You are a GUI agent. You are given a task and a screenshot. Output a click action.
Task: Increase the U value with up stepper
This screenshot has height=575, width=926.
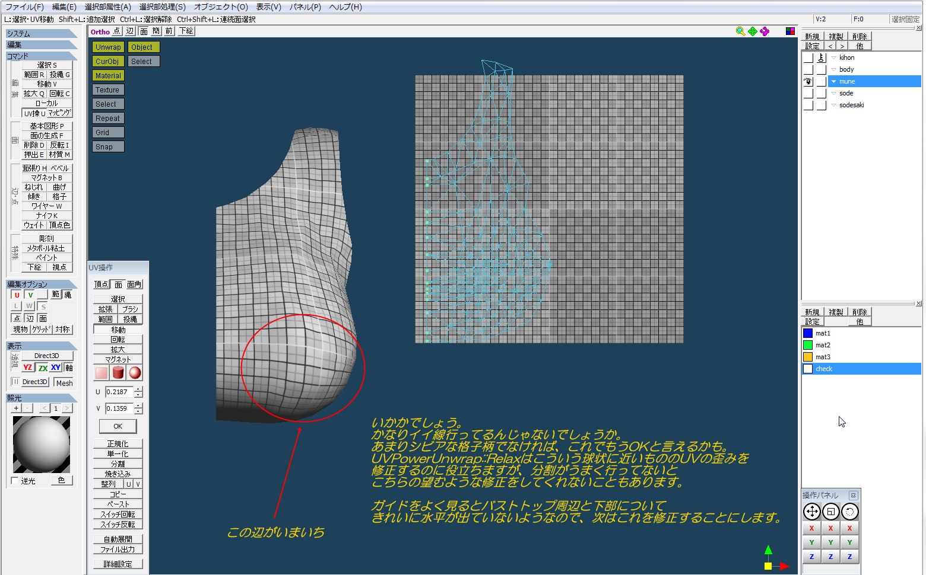[x=138, y=389]
